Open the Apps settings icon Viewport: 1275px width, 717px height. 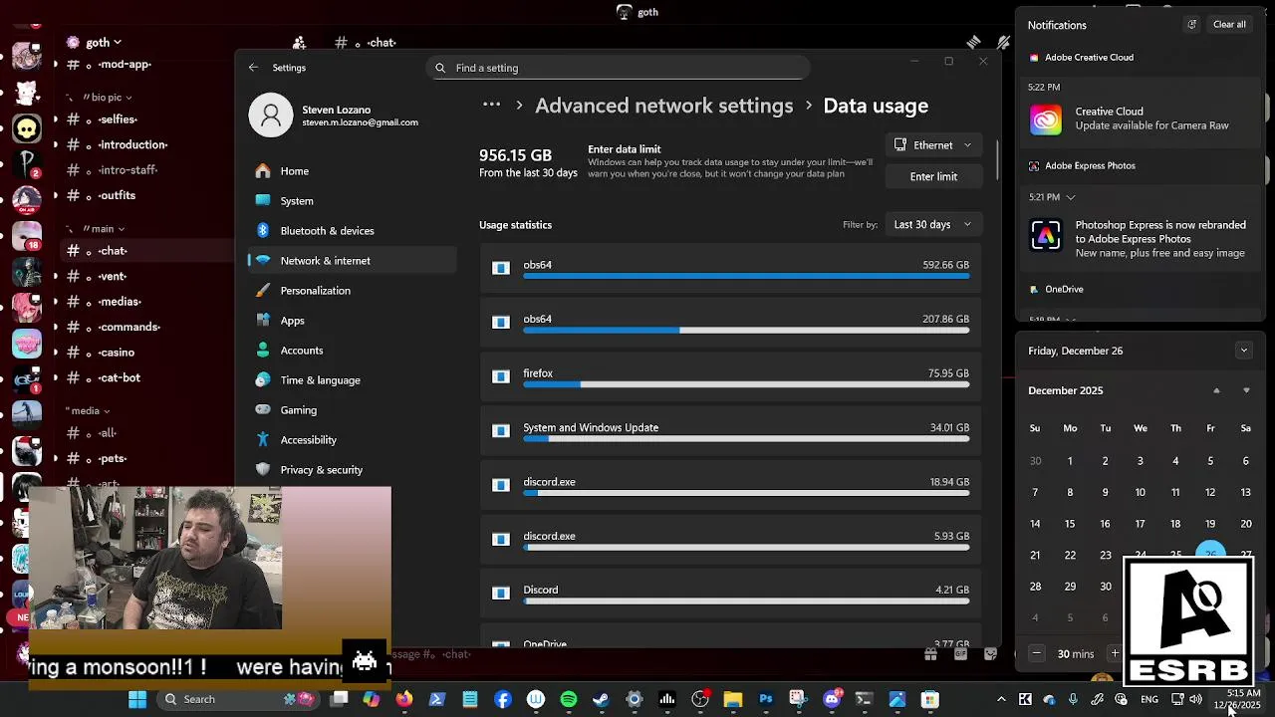click(262, 321)
